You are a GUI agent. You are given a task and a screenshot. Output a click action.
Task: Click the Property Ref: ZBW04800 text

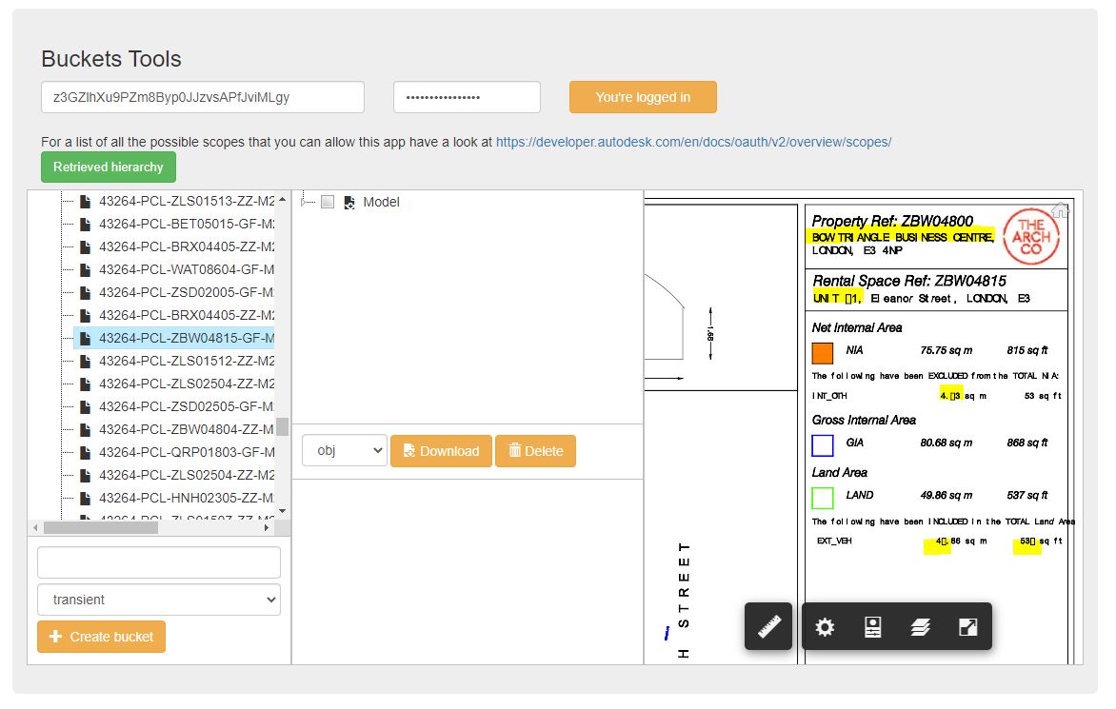coord(892,221)
